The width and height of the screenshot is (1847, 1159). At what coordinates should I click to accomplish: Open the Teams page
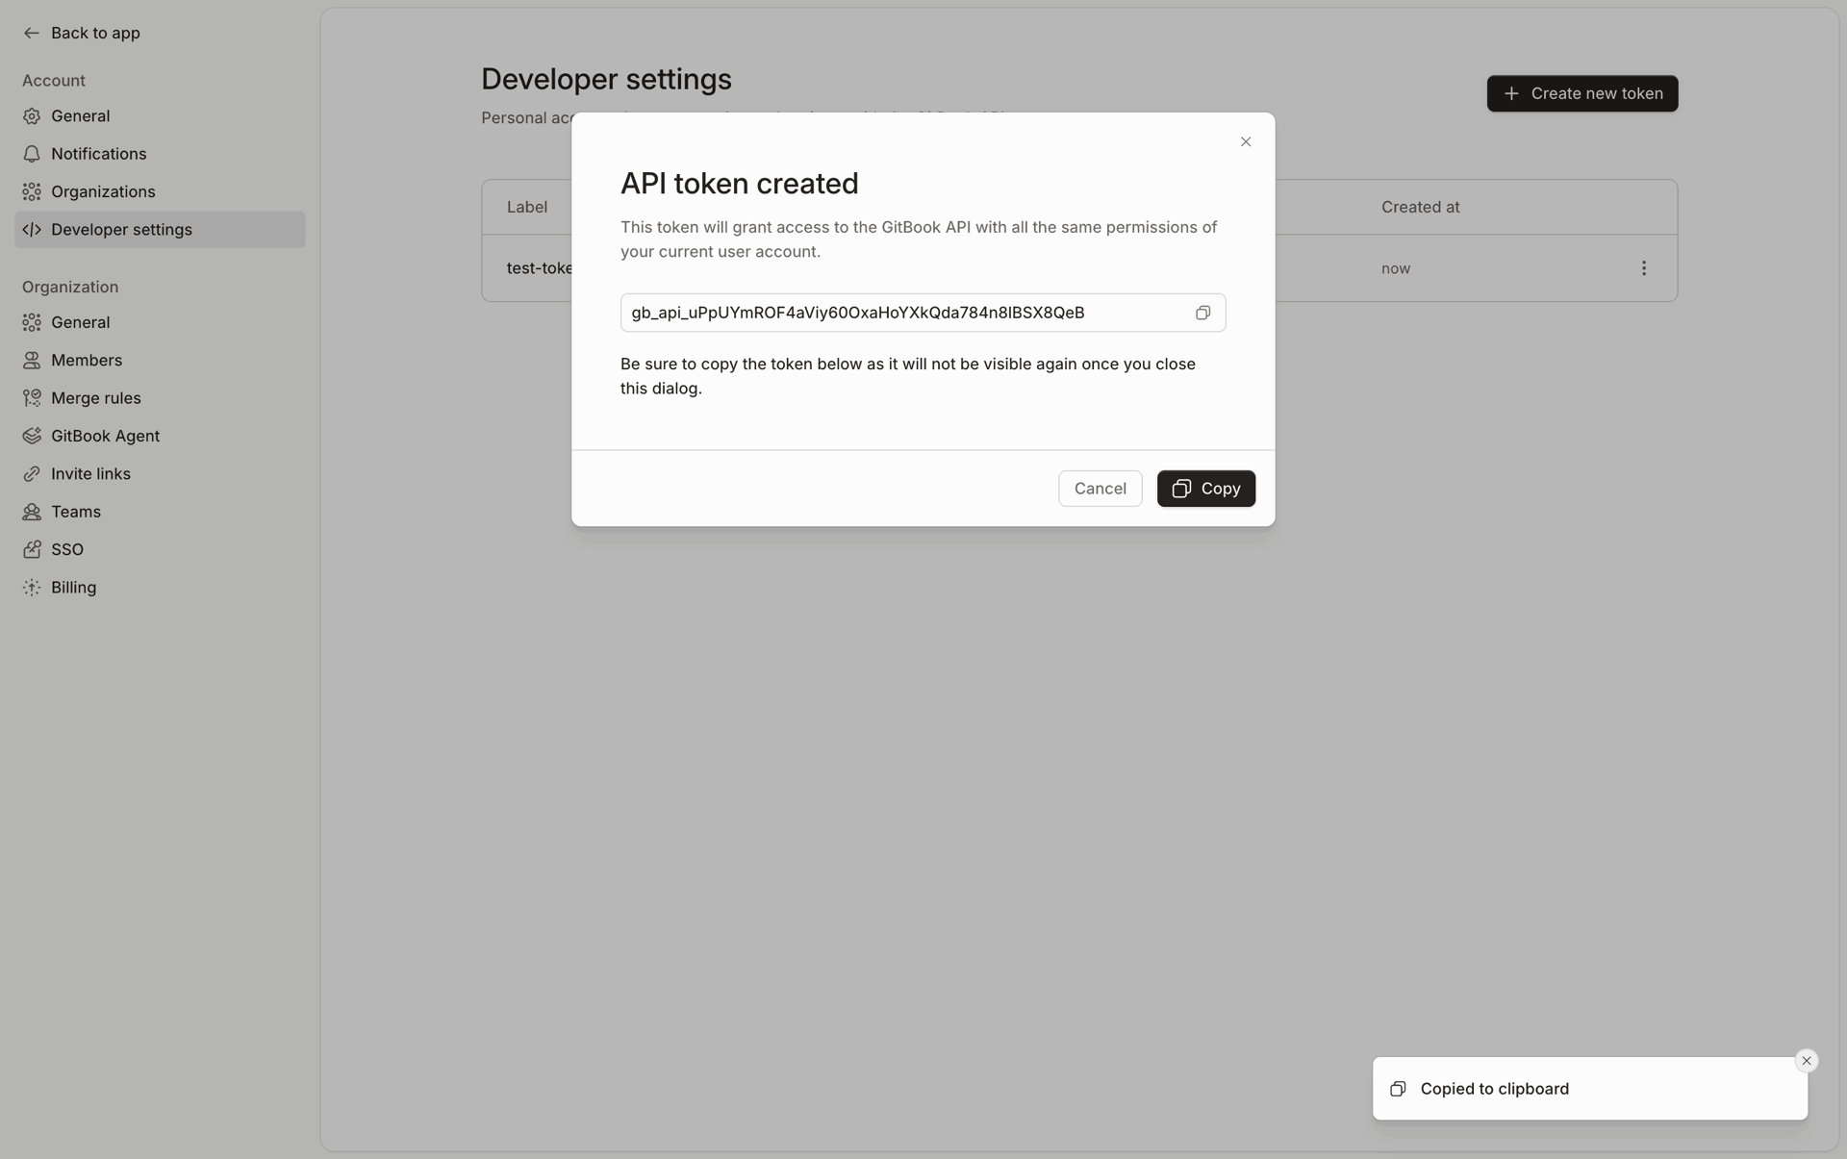[x=160, y=512]
